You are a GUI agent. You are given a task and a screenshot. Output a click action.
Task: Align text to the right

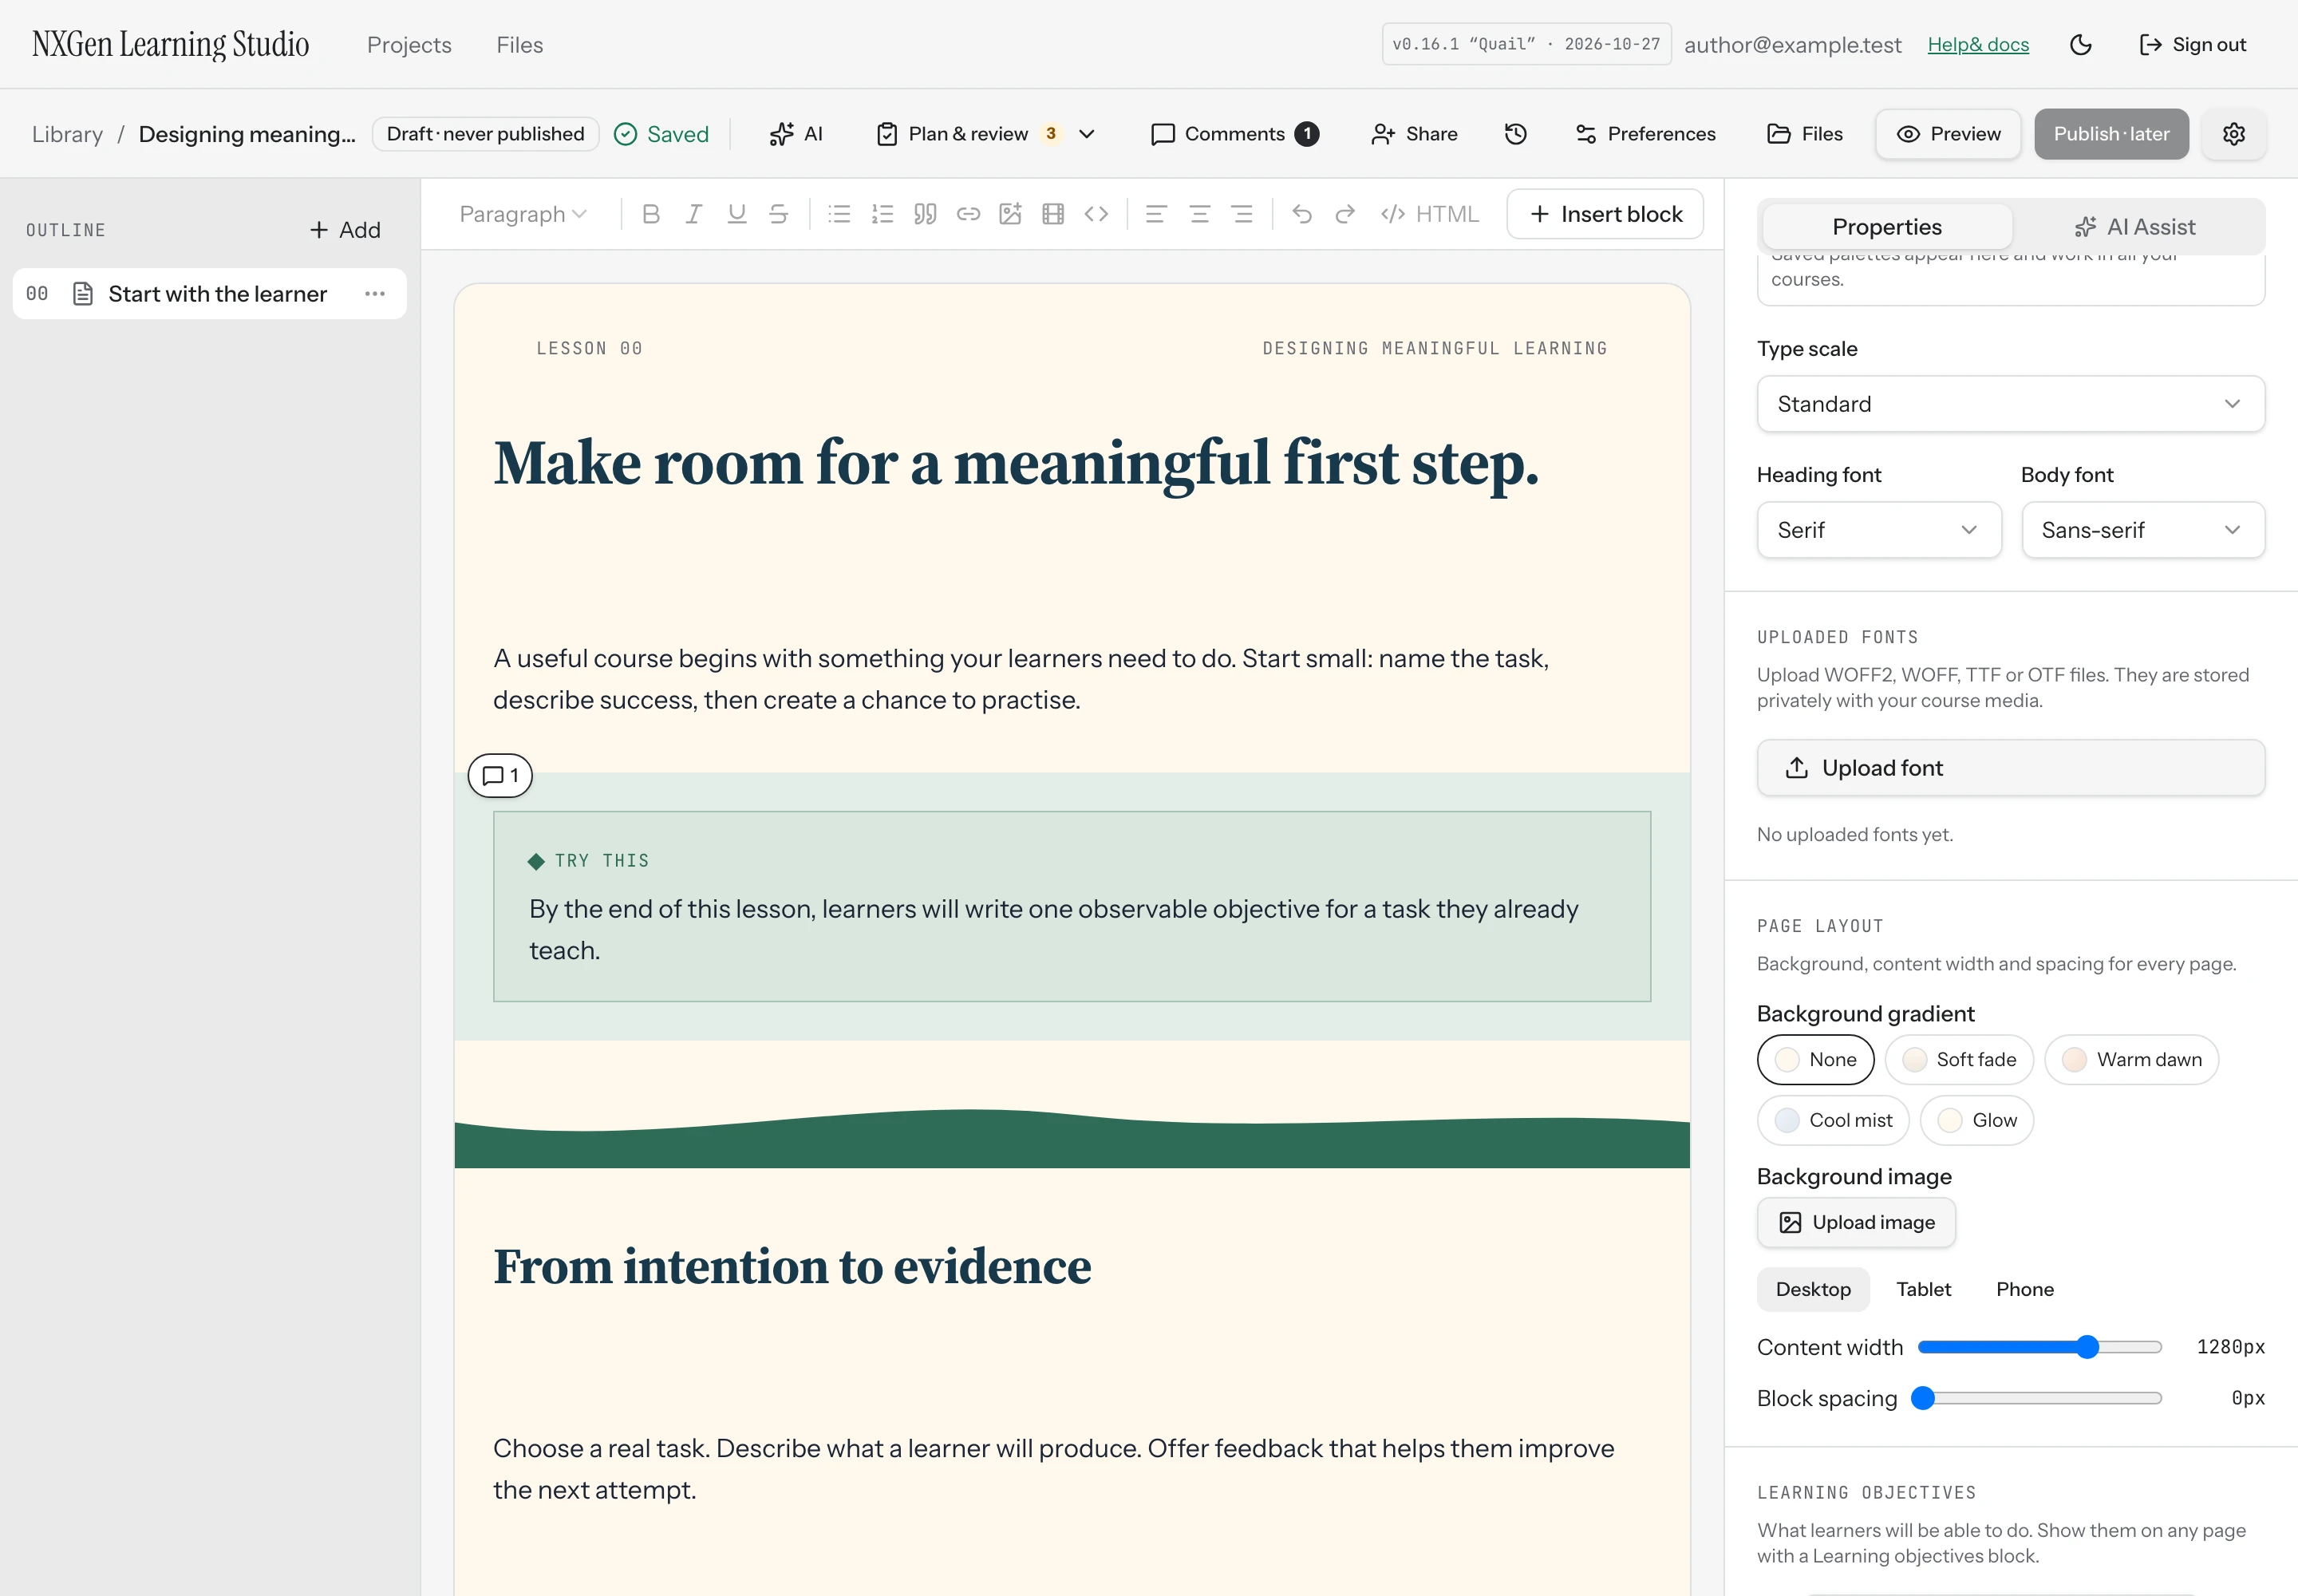[x=1242, y=214]
